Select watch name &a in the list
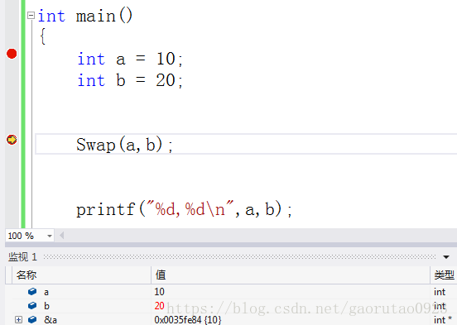The height and width of the screenshot is (325, 457). tap(51, 320)
